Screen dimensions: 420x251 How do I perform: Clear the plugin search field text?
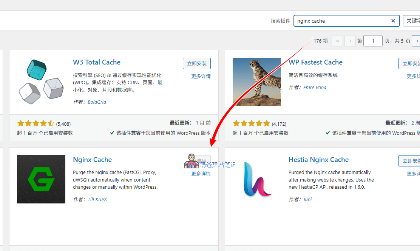pyautogui.click(x=393, y=21)
